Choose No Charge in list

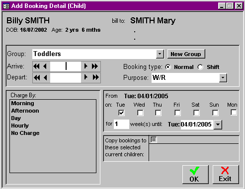tap(25, 133)
